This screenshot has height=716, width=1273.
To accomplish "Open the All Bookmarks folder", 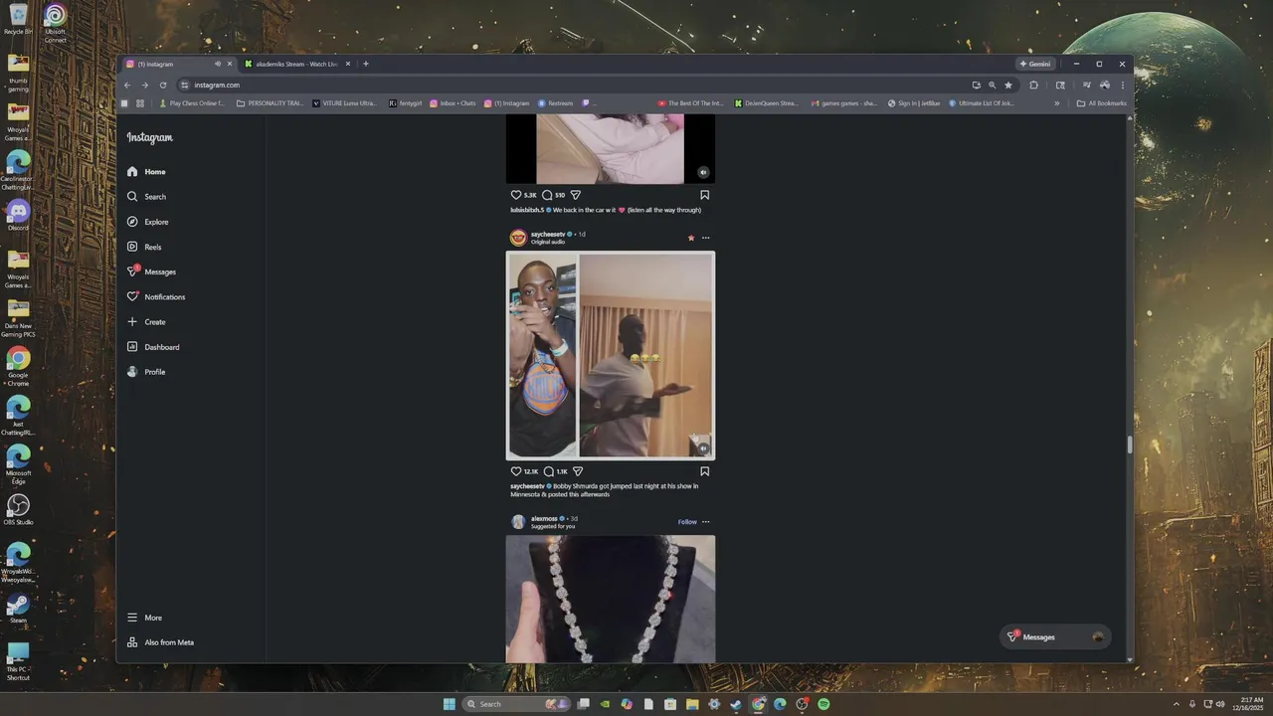I will pos(1102,103).
